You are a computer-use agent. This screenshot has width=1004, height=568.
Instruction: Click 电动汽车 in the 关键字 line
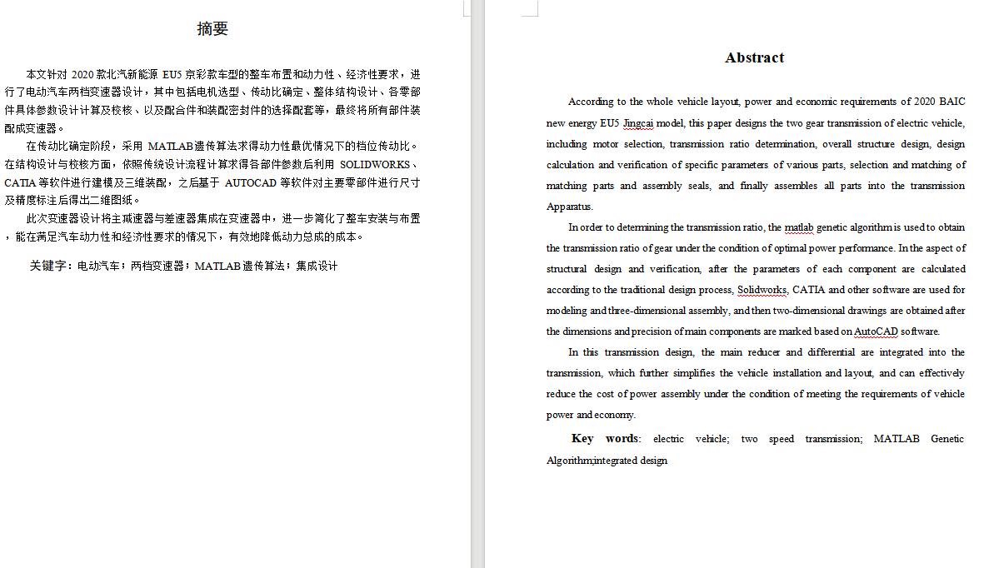pos(98,266)
